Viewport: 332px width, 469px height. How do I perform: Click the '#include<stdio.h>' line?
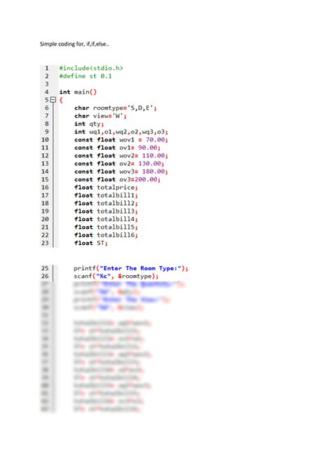pyautogui.click(x=91, y=68)
